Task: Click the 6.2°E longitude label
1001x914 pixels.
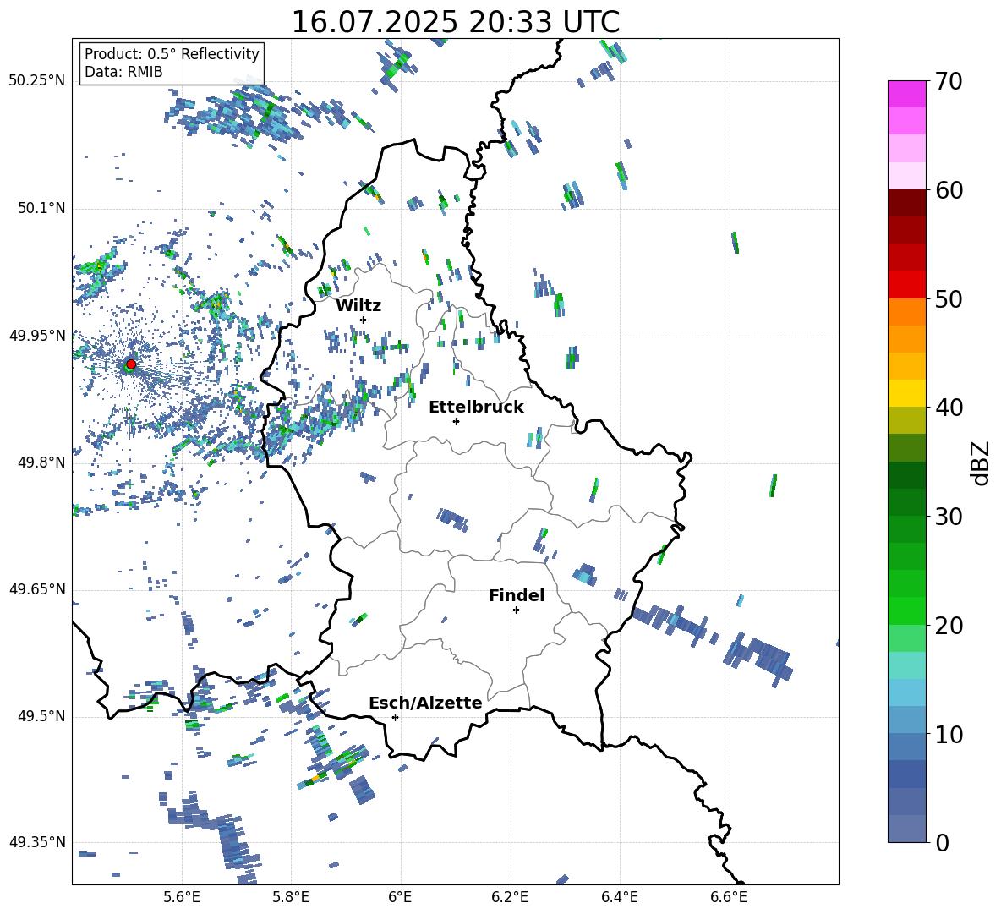Action: pyautogui.click(x=510, y=897)
